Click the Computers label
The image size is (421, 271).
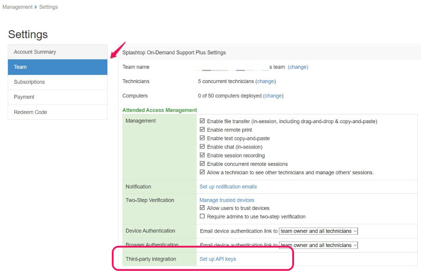click(x=135, y=96)
